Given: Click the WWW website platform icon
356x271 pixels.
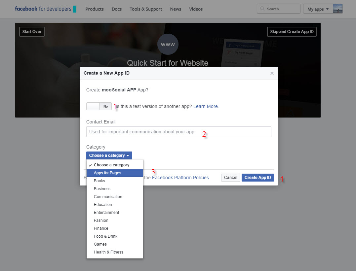Looking at the screenshot, I should tap(168, 44).
